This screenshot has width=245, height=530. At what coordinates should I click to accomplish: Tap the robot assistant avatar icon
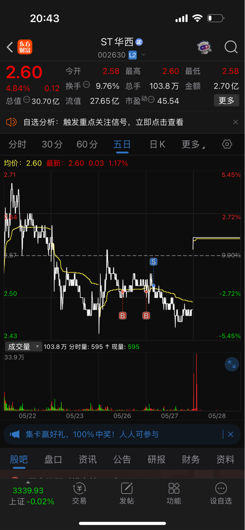click(x=204, y=47)
